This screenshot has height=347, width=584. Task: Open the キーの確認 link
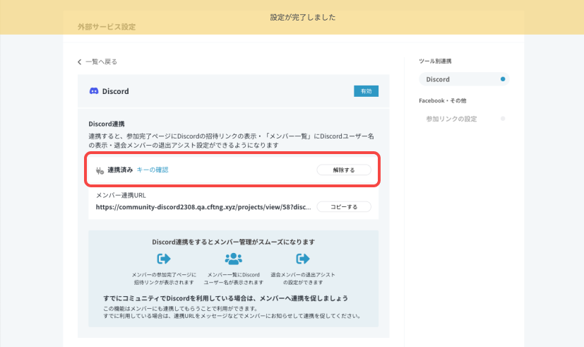coord(153,170)
